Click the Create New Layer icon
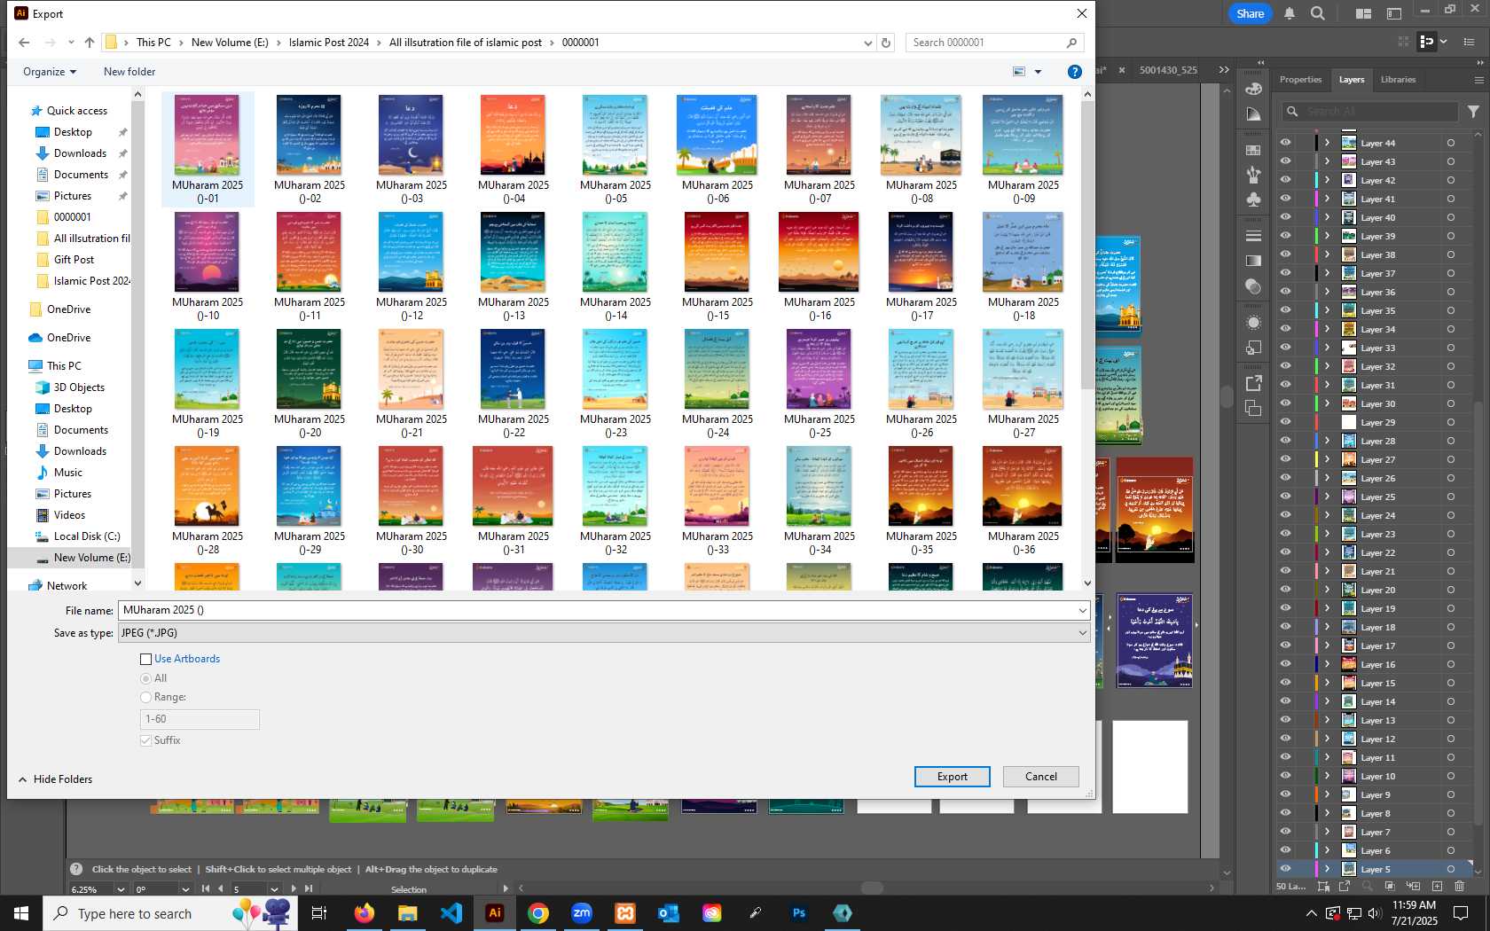Viewport: 1490px width, 931px height. 1437,886
